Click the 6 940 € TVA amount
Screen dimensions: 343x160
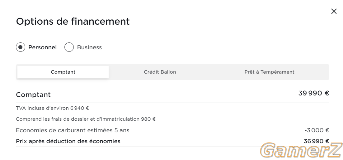80,108
